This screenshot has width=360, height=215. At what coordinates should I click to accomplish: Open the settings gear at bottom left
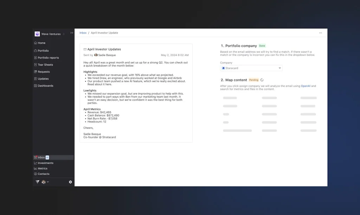tap(70, 182)
